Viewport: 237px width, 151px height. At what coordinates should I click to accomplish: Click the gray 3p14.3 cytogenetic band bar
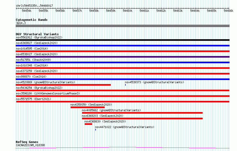[x=122, y=26]
